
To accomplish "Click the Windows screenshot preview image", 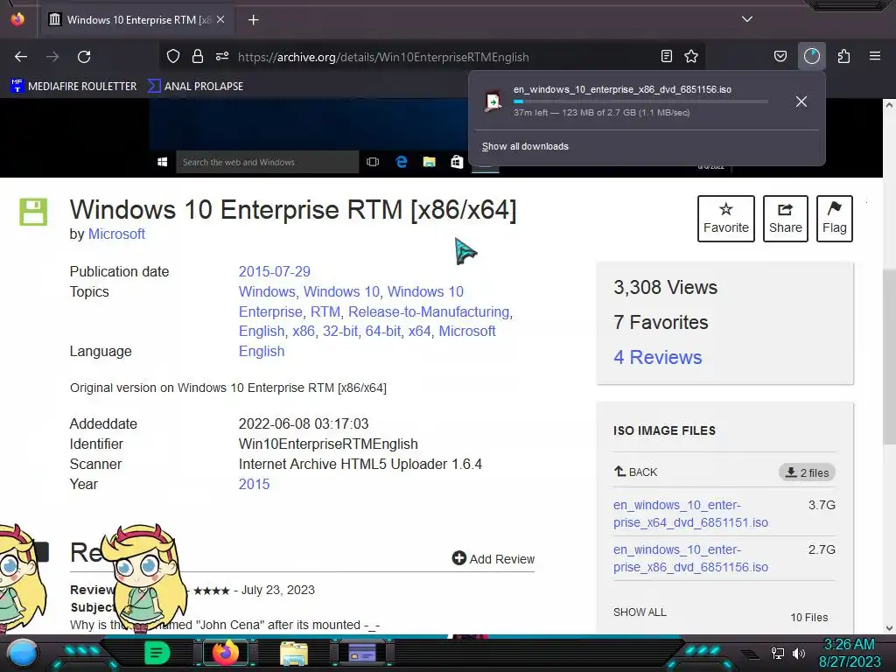I will pyautogui.click(x=309, y=137).
